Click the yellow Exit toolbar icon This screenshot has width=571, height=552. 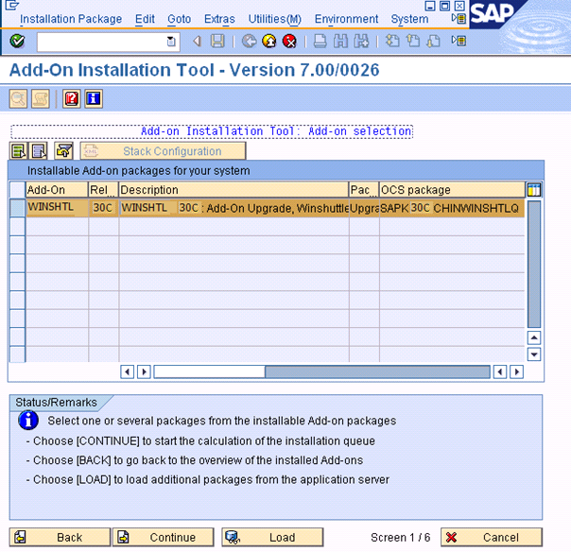(x=269, y=41)
